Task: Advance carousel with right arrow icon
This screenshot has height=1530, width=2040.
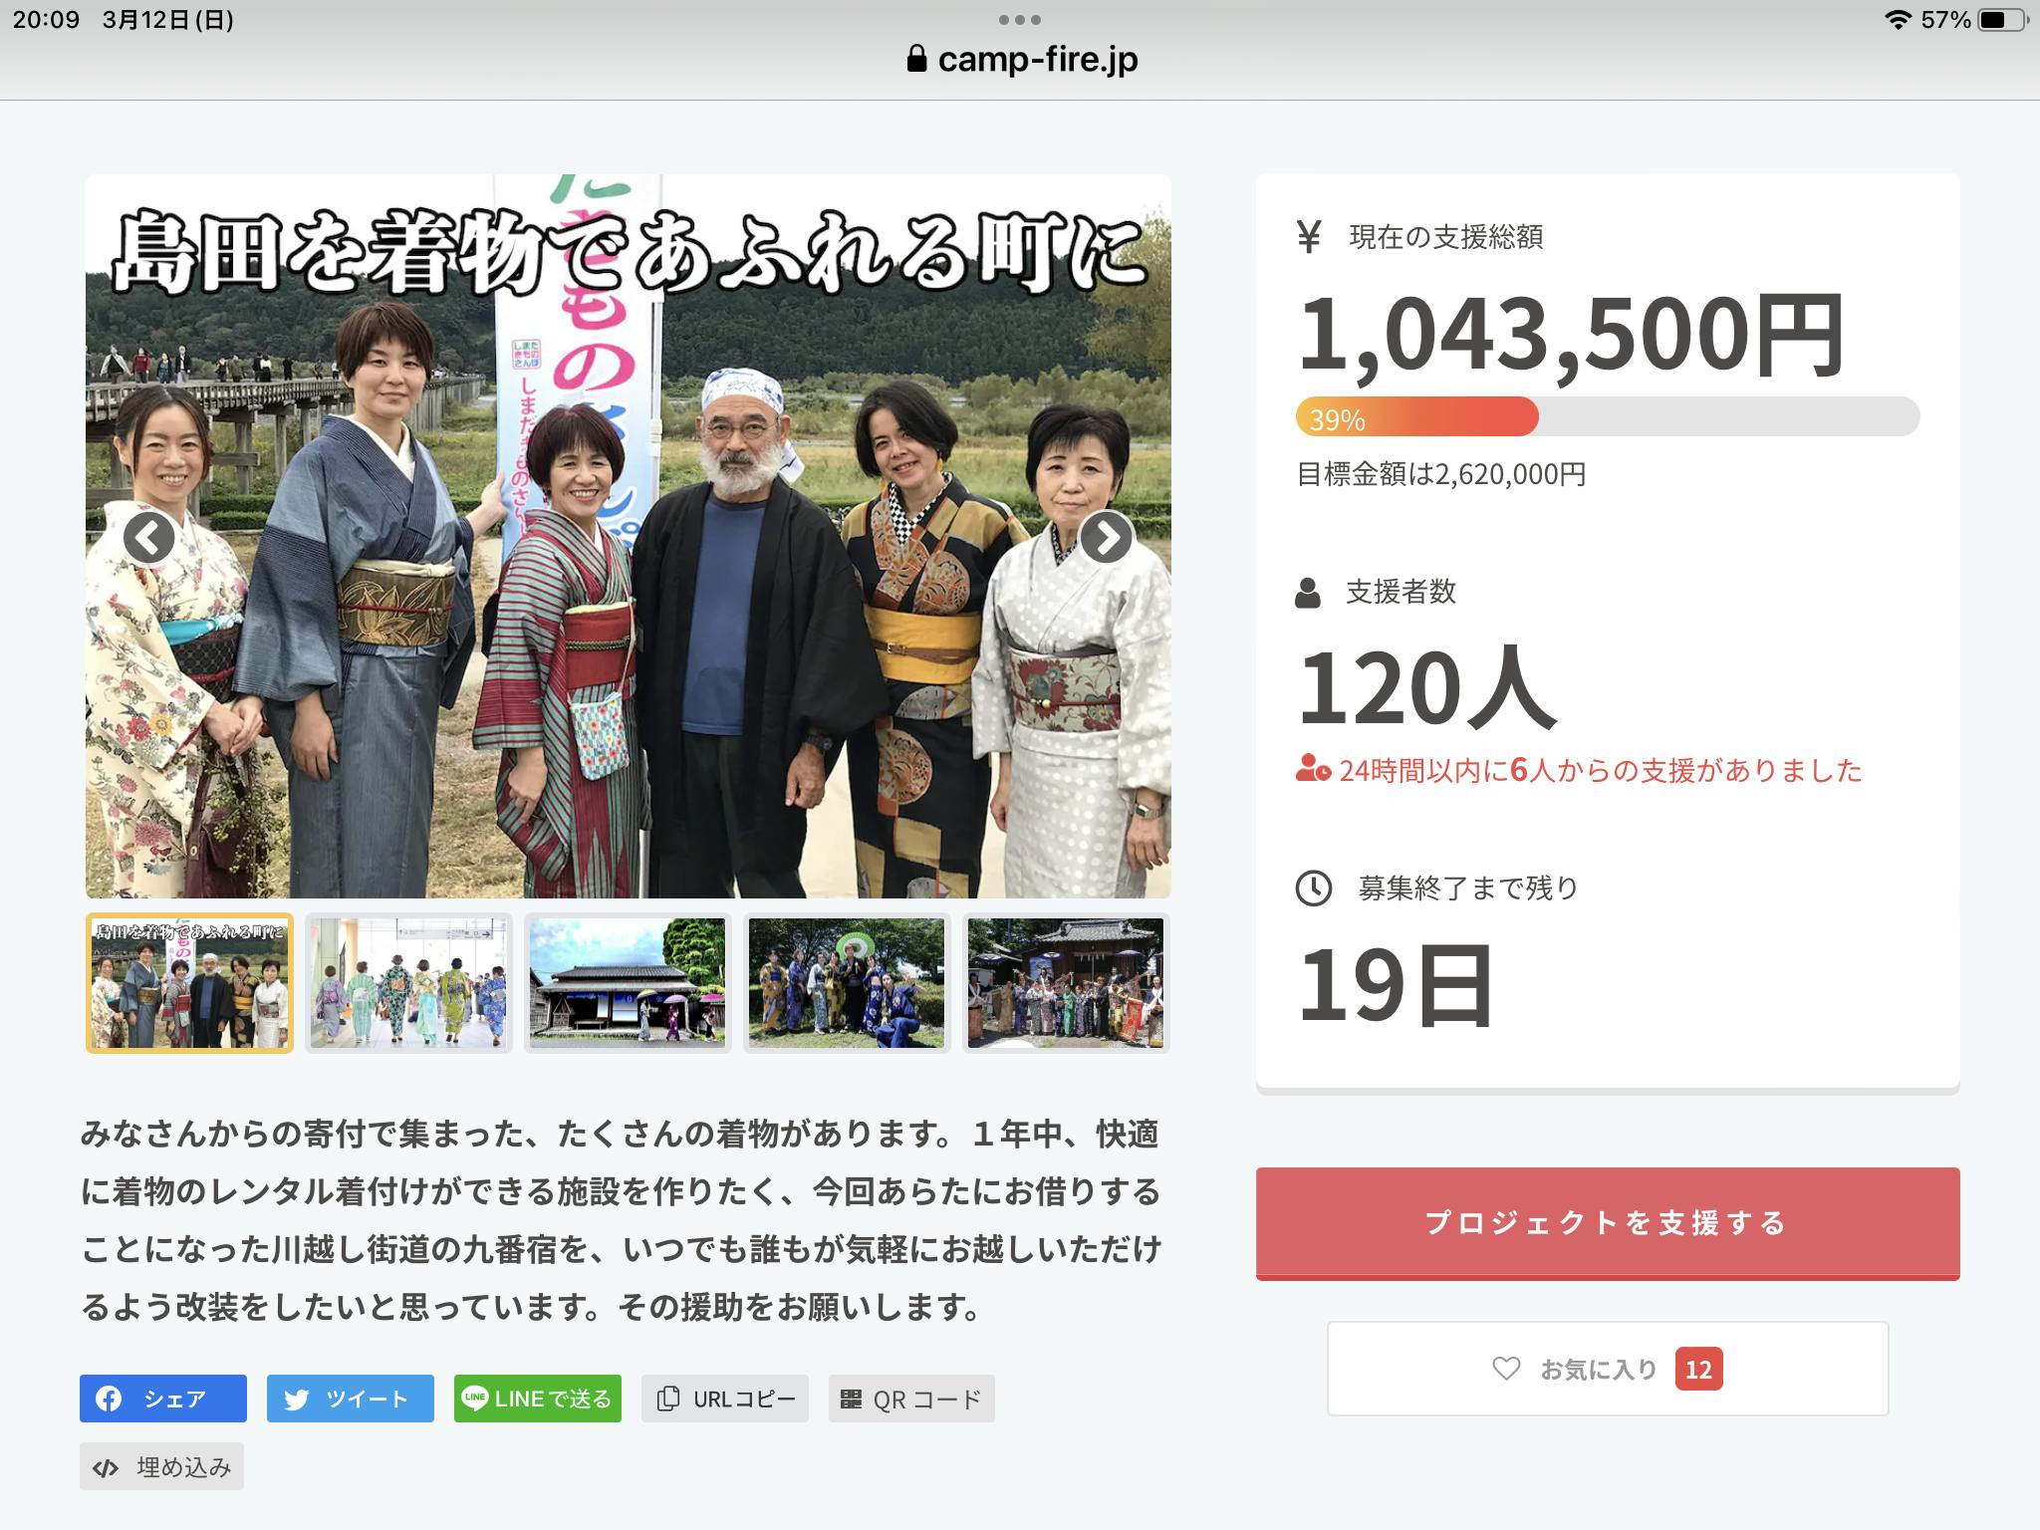Action: click(1106, 538)
